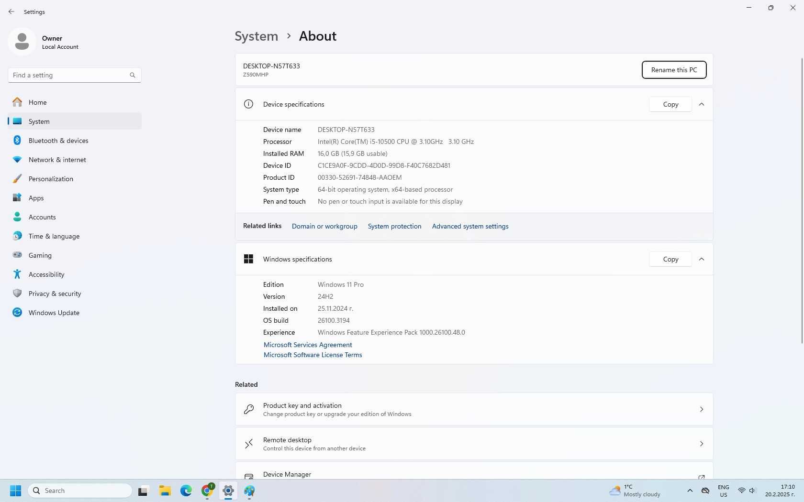Screen dimensions: 804x502
Task: Click the System type value text
Action: (385, 189)
